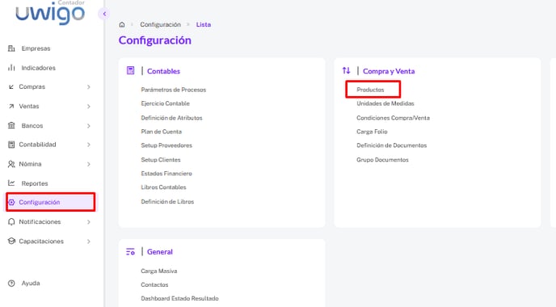Click the Ayuda question mark icon
556x307 pixels.
tap(11, 284)
